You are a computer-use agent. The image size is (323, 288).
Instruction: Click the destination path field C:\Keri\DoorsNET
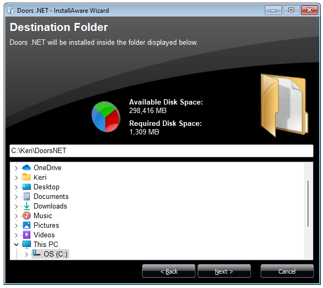(x=161, y=150)
